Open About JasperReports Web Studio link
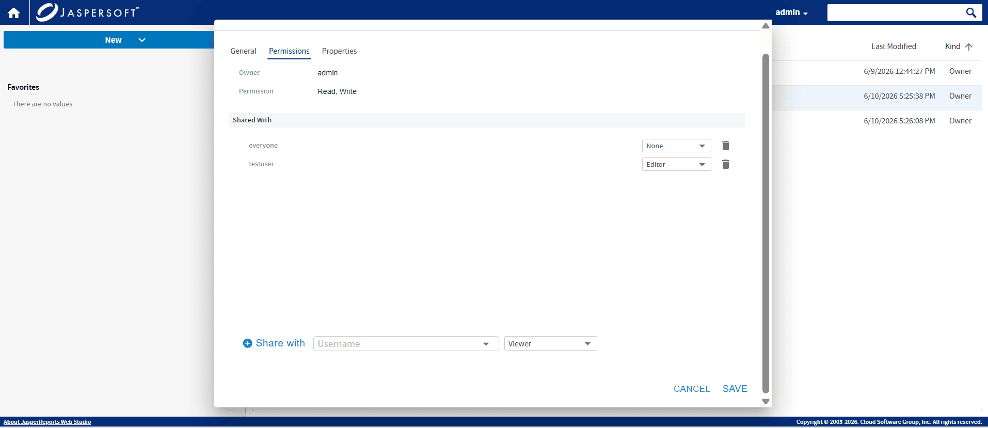Screen dimensions: 988x428 tap(47, 422)
